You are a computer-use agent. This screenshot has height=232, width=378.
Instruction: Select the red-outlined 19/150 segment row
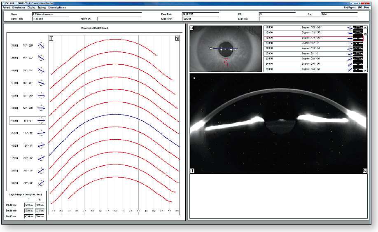(x=313, y=38)
